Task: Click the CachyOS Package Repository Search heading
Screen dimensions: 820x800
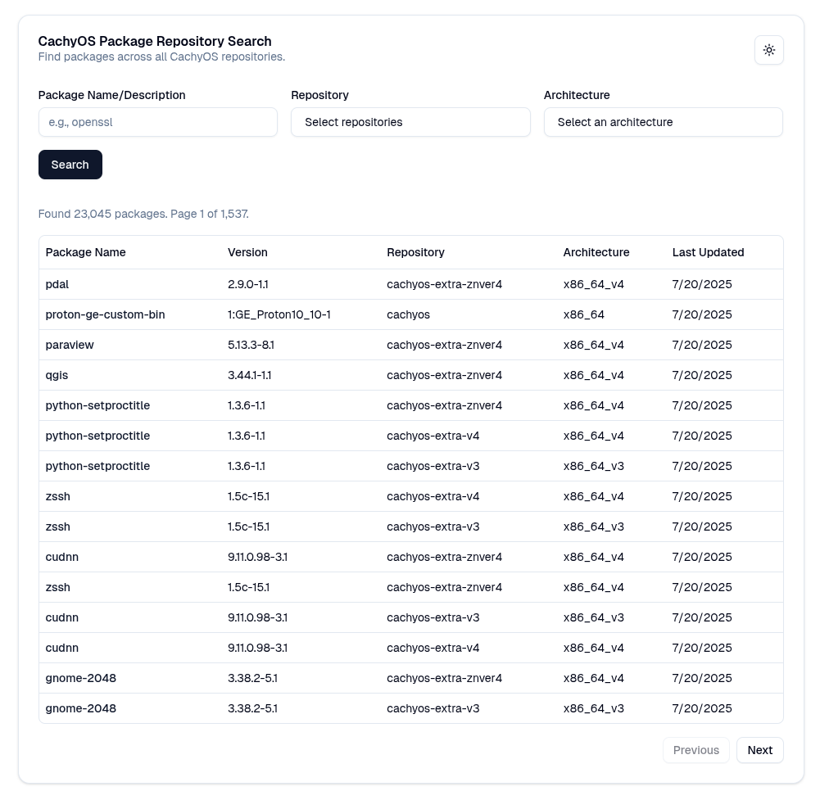Action: 155,41
